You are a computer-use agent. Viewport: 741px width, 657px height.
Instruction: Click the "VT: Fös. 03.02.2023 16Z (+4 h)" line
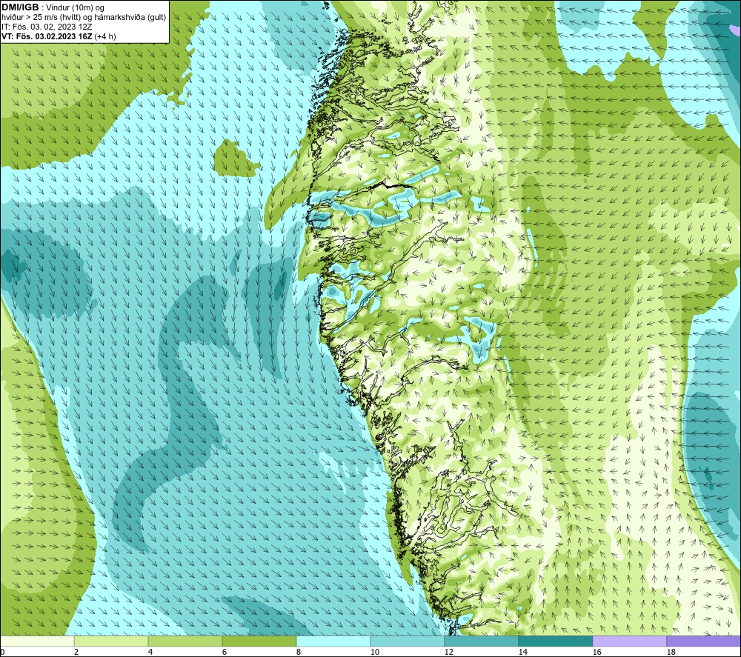pyautogui.click(x=59, y=36)
